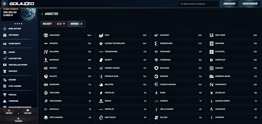Click the Registrieren button
The image size is (262, 124).
coord(250,4)
